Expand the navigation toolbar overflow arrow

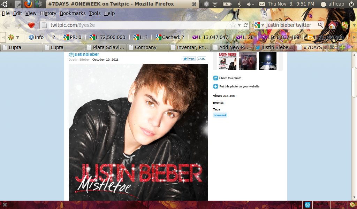[x=354, y=25]
